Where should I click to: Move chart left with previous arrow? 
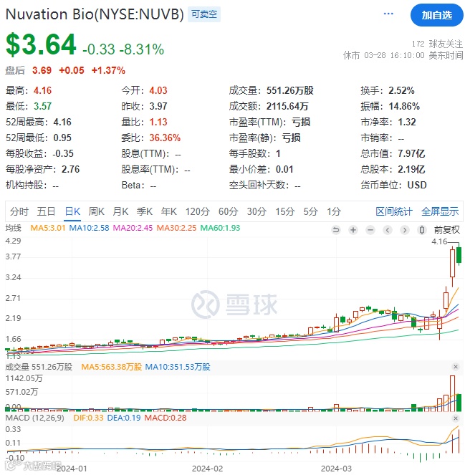(388, 230)
